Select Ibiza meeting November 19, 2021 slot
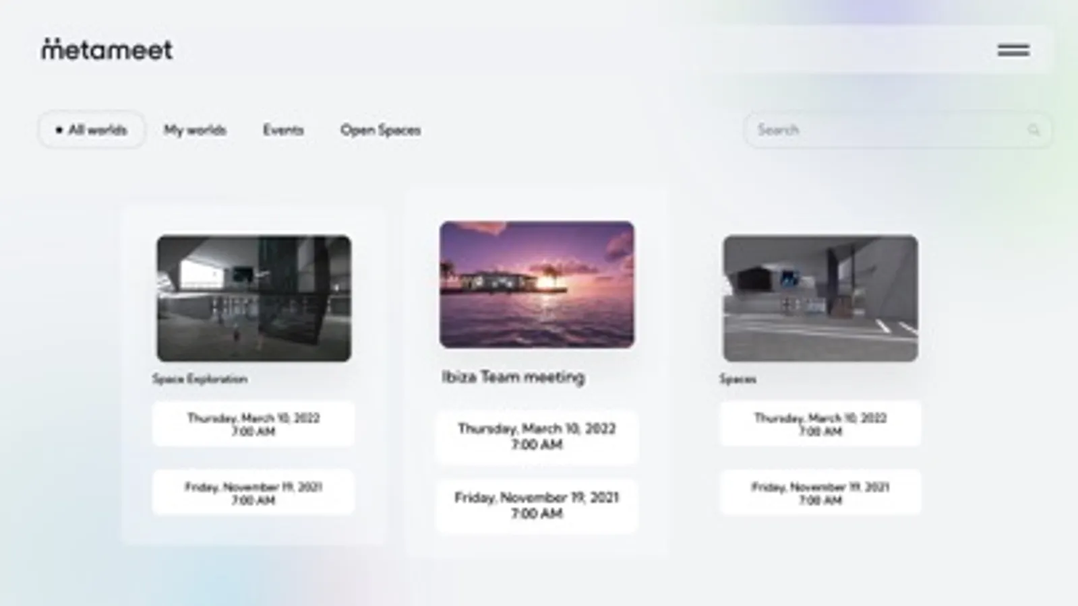This screenshot has height=606, width=1078. [537, 506]
